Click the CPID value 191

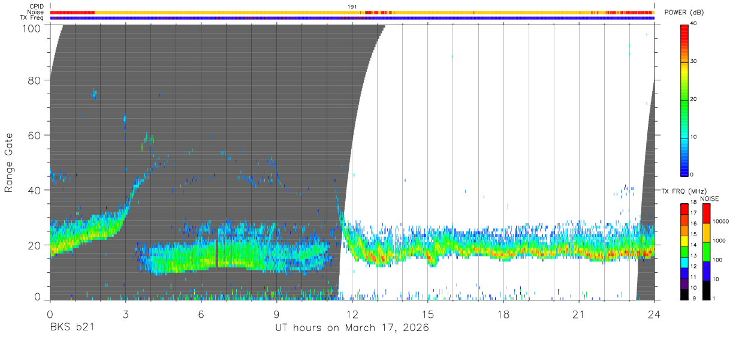(x=352, y=7)
